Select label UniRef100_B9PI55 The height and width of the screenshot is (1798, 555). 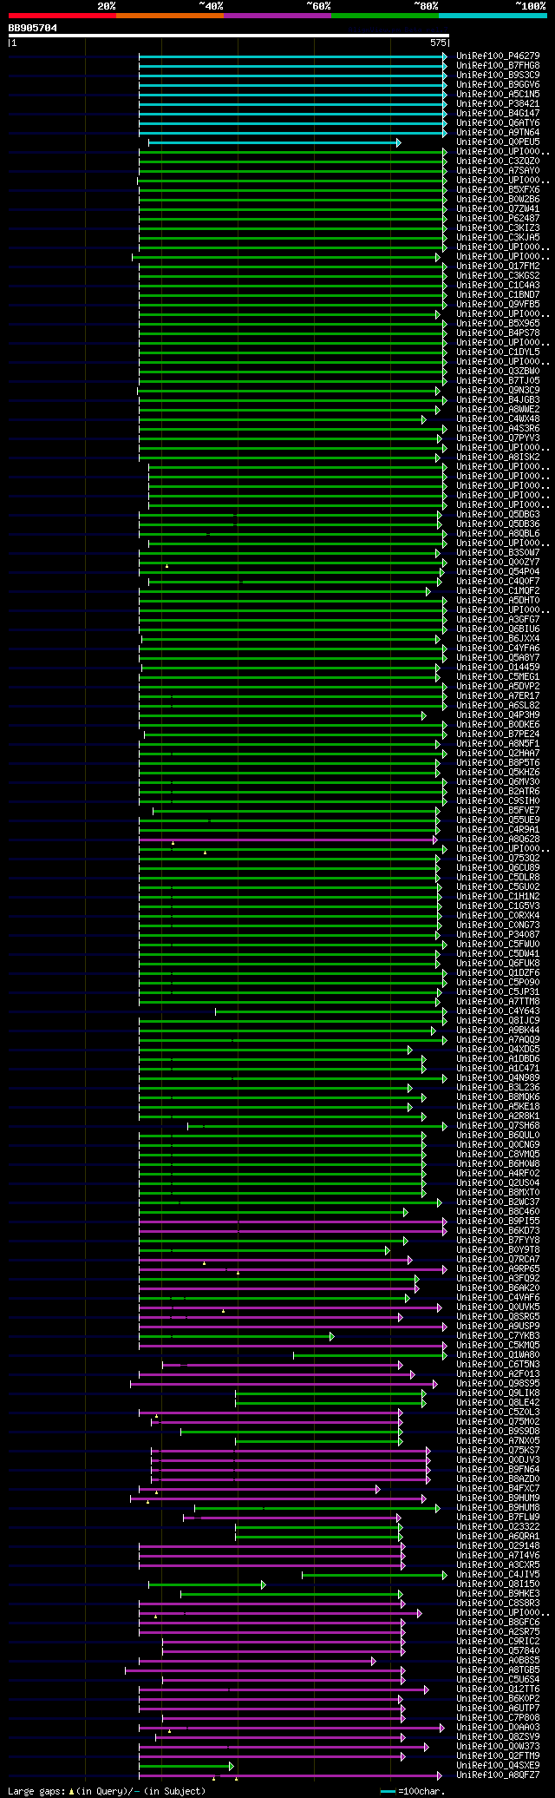(498, 1222)
